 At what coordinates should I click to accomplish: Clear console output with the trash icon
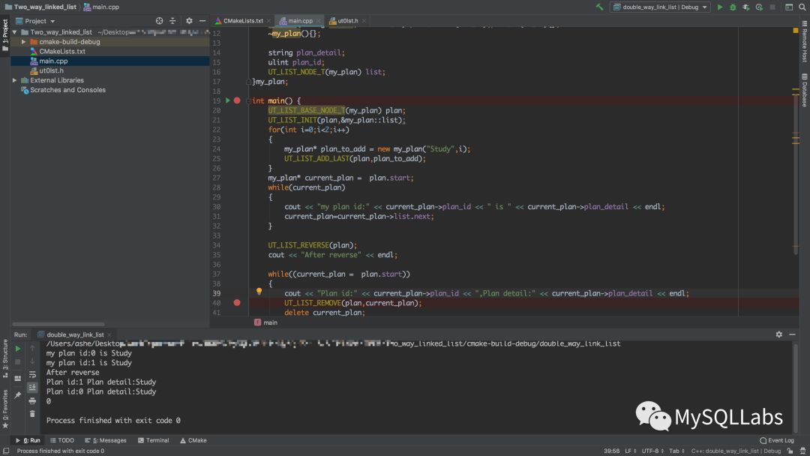pyautogui.click(x=32, y=413)
